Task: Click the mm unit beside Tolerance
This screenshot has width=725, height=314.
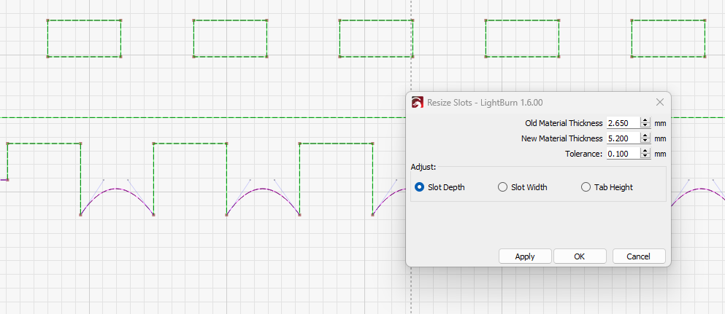Action: point(660,154)
